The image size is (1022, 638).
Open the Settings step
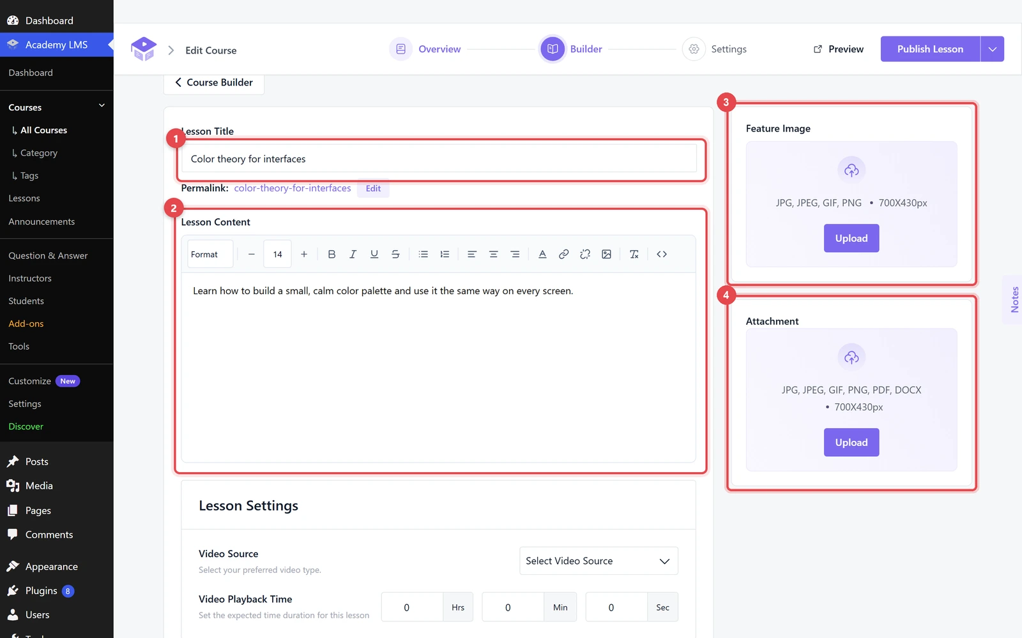pyautogui.click(x=715, y=49)
